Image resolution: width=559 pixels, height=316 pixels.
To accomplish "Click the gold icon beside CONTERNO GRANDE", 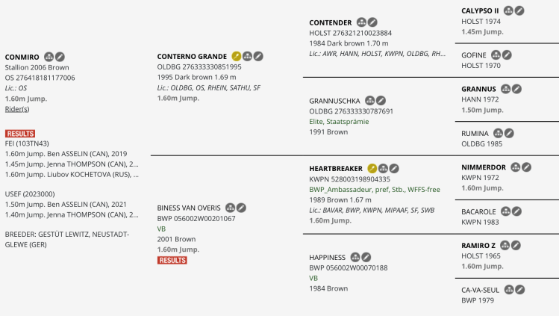I will pyautogui.click(x=236, y=56).
